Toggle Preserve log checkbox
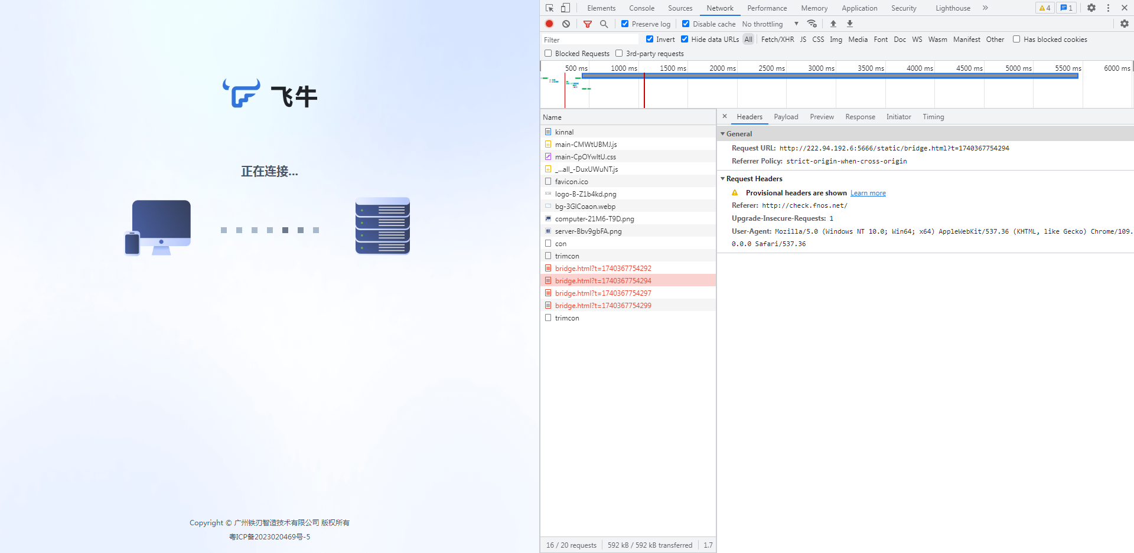 625,24
